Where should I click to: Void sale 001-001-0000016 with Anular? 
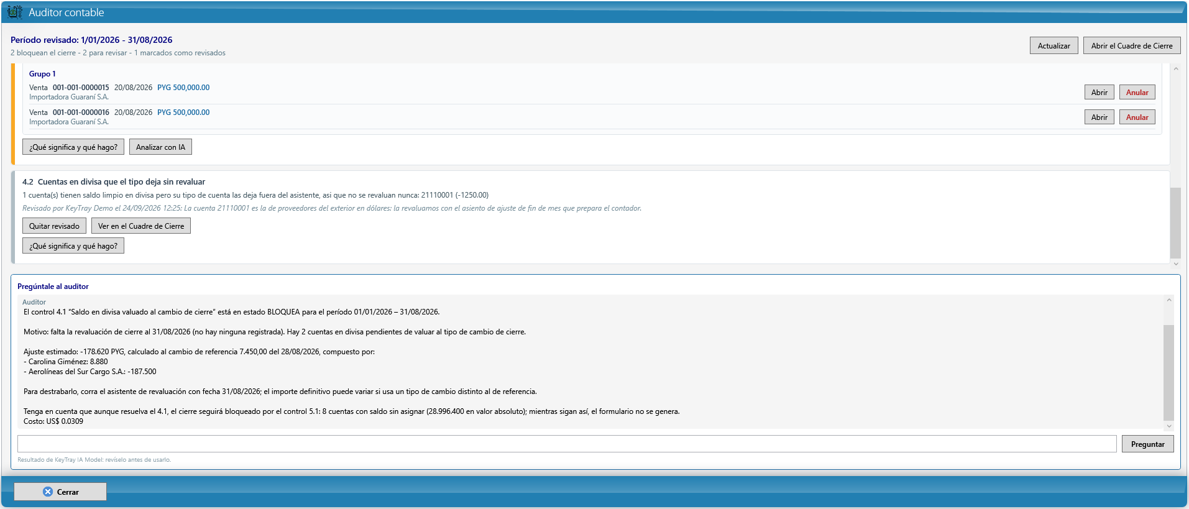point(1137,117)
